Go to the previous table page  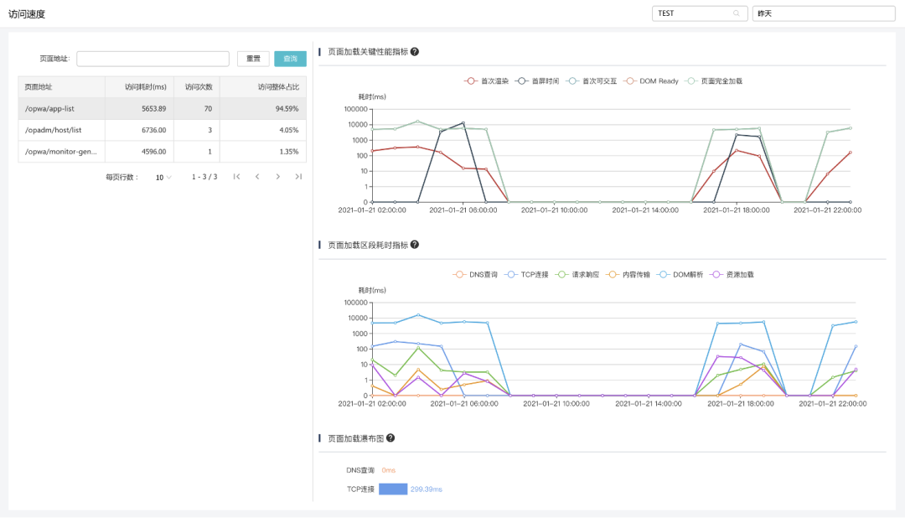click(257, 177)
